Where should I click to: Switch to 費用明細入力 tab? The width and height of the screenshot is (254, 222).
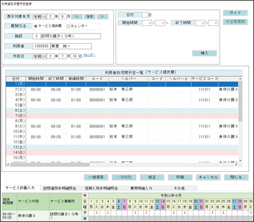tap(141, 188)
